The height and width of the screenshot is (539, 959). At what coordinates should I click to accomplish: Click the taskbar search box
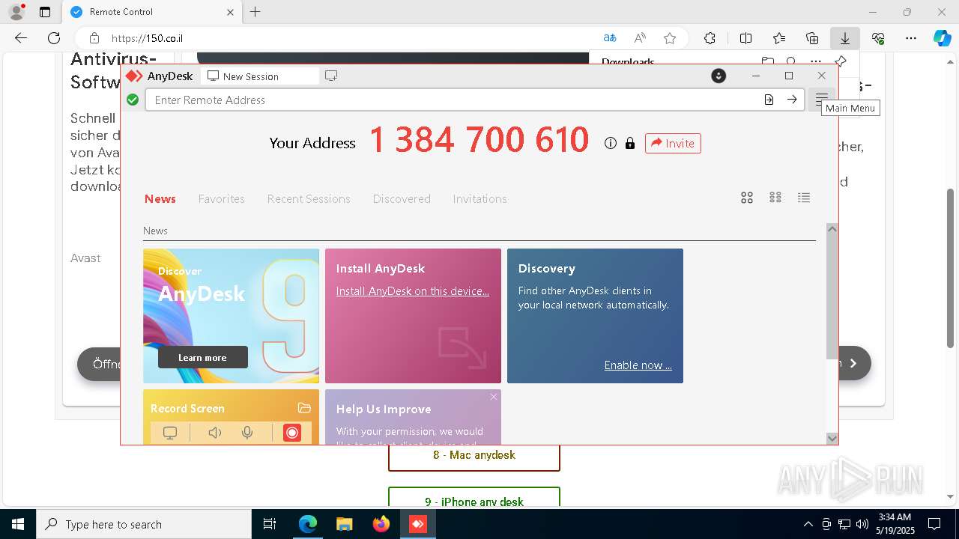click(144, 524)
